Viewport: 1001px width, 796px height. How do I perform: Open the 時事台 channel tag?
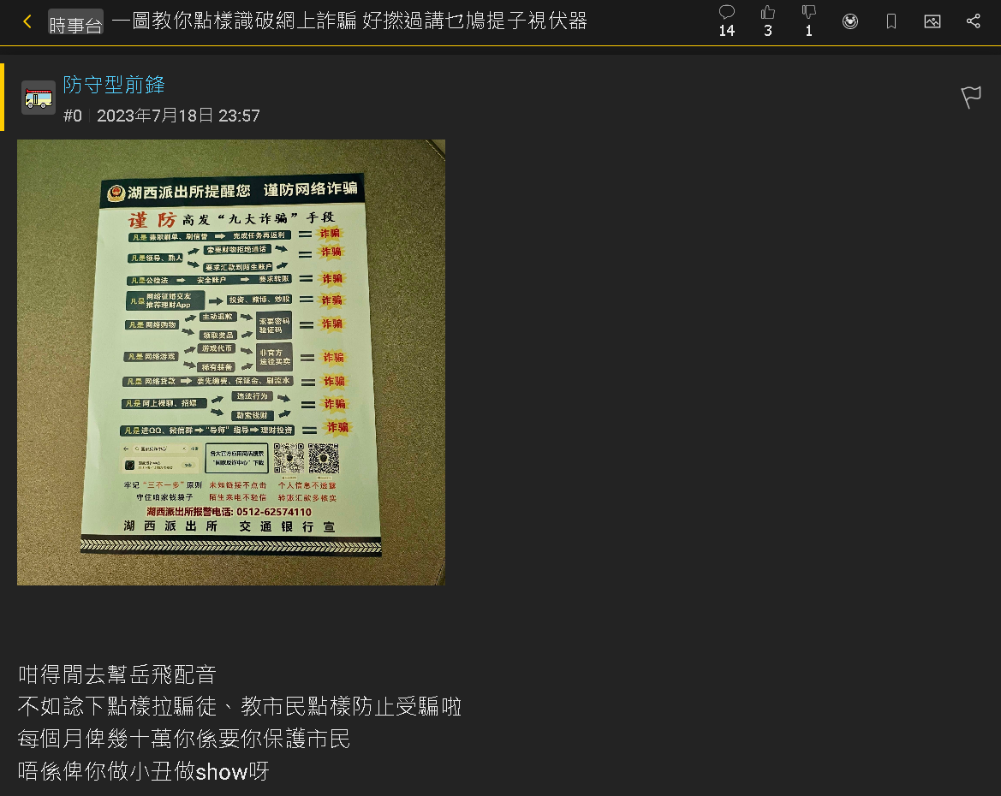click(x=75, y=22)
